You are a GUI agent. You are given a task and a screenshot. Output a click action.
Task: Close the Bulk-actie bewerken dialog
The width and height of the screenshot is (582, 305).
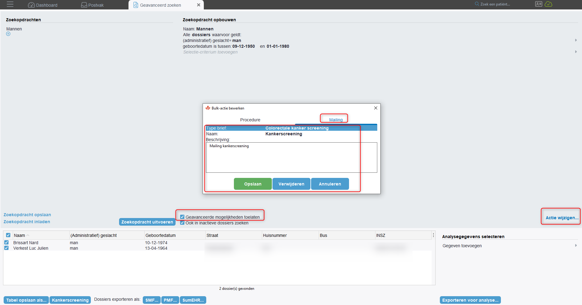pyautogui.click(x=376, y=108)
